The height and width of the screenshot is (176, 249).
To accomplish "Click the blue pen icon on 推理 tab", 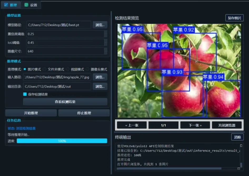I will [6, 5].
